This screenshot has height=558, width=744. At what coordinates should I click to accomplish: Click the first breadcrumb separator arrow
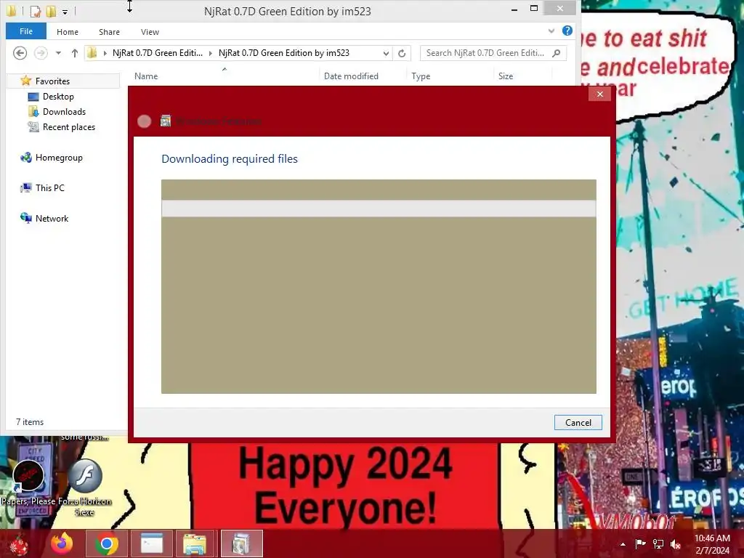[x=105, y=53]
